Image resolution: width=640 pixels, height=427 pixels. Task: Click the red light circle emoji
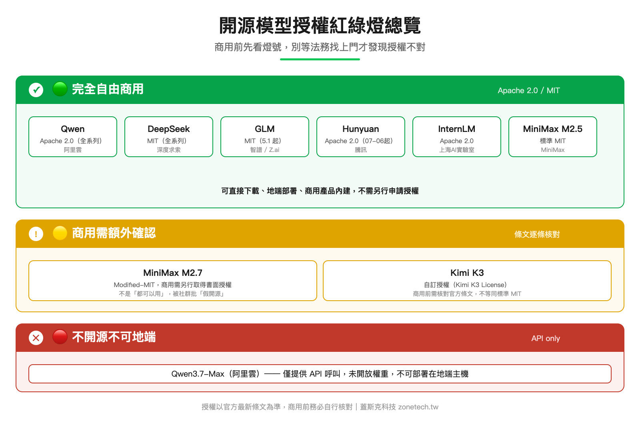60,337
